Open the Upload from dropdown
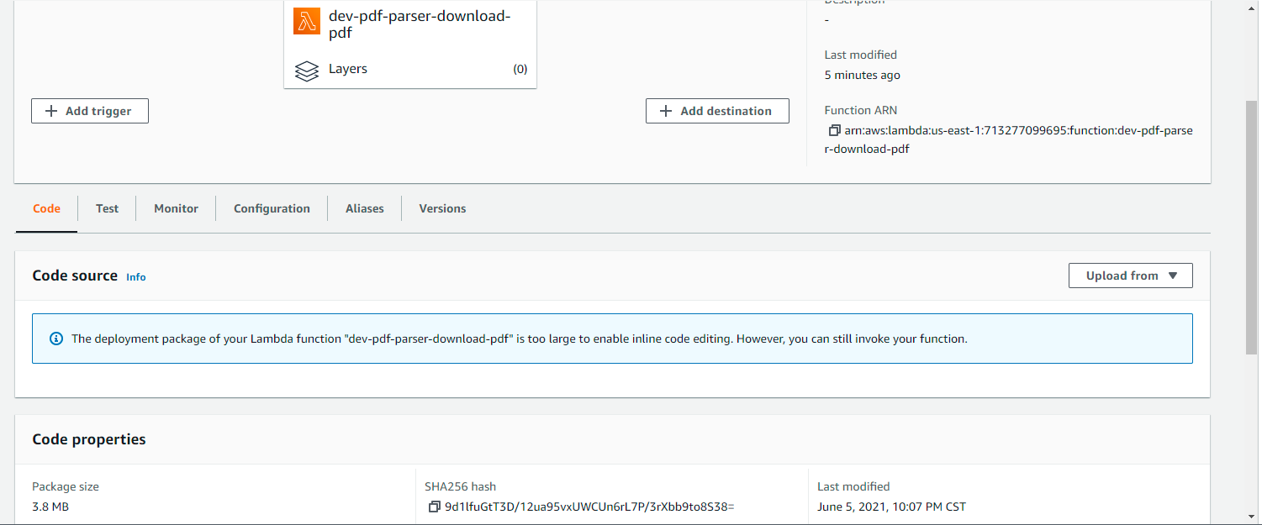The width and height of the screenshot is (1262, 525). pos(1130,276)
